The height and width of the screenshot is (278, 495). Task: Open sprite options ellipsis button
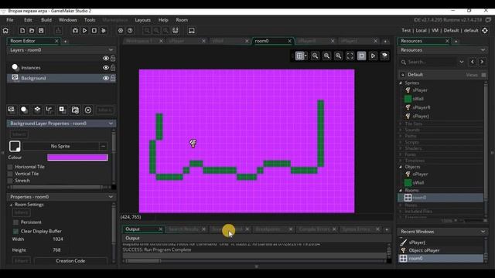[x=103, y=146]
